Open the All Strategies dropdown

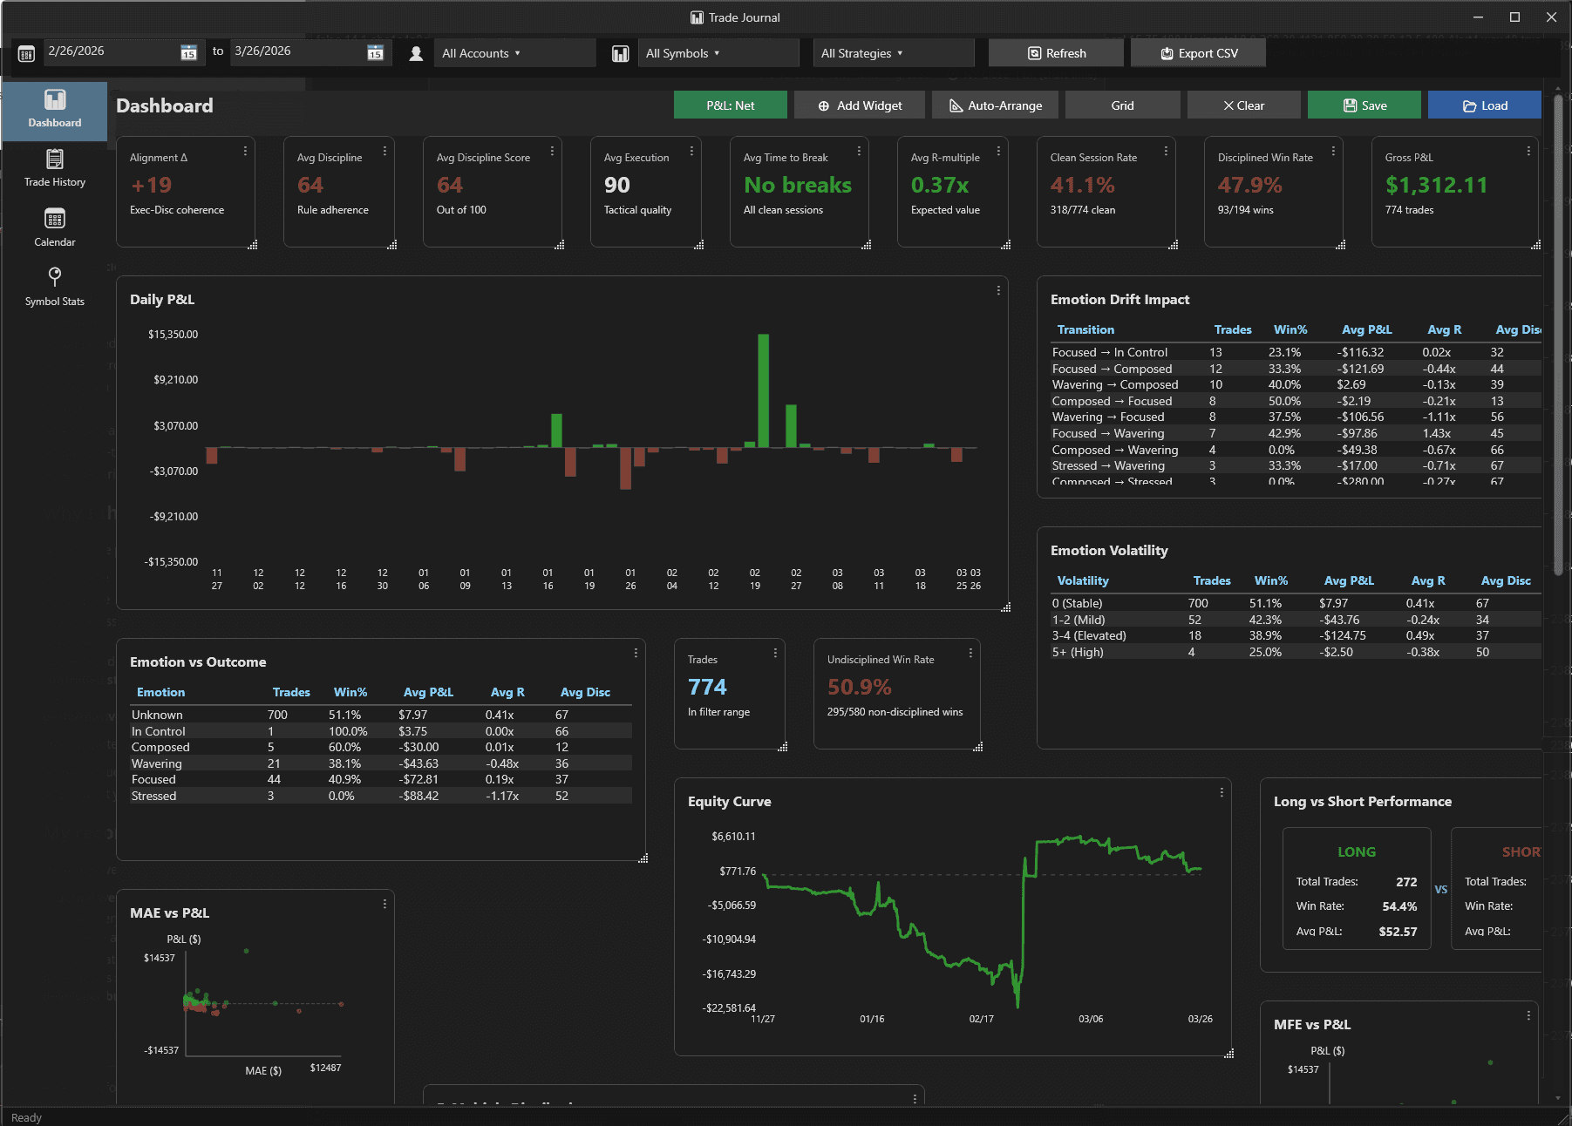[x=893, y=52]
